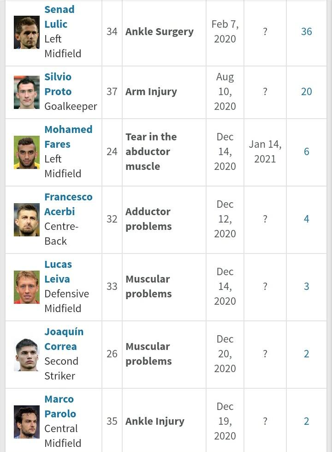Click Silvio Proto's portrait photo

[27, 92]
